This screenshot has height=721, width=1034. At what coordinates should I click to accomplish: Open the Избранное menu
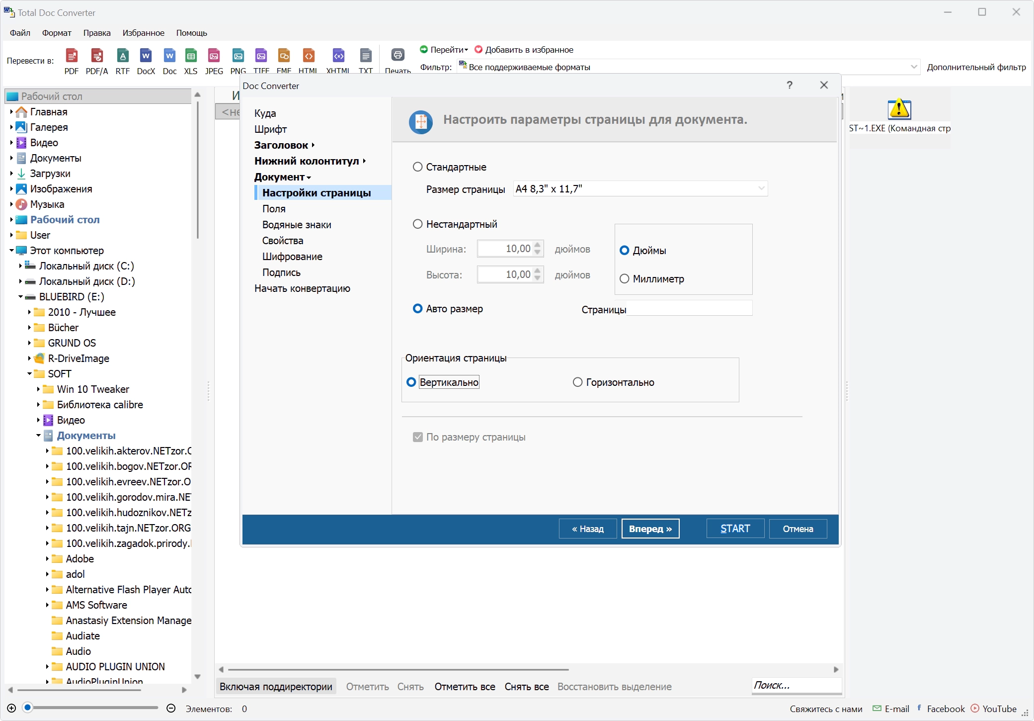click(x=144, y=33)
